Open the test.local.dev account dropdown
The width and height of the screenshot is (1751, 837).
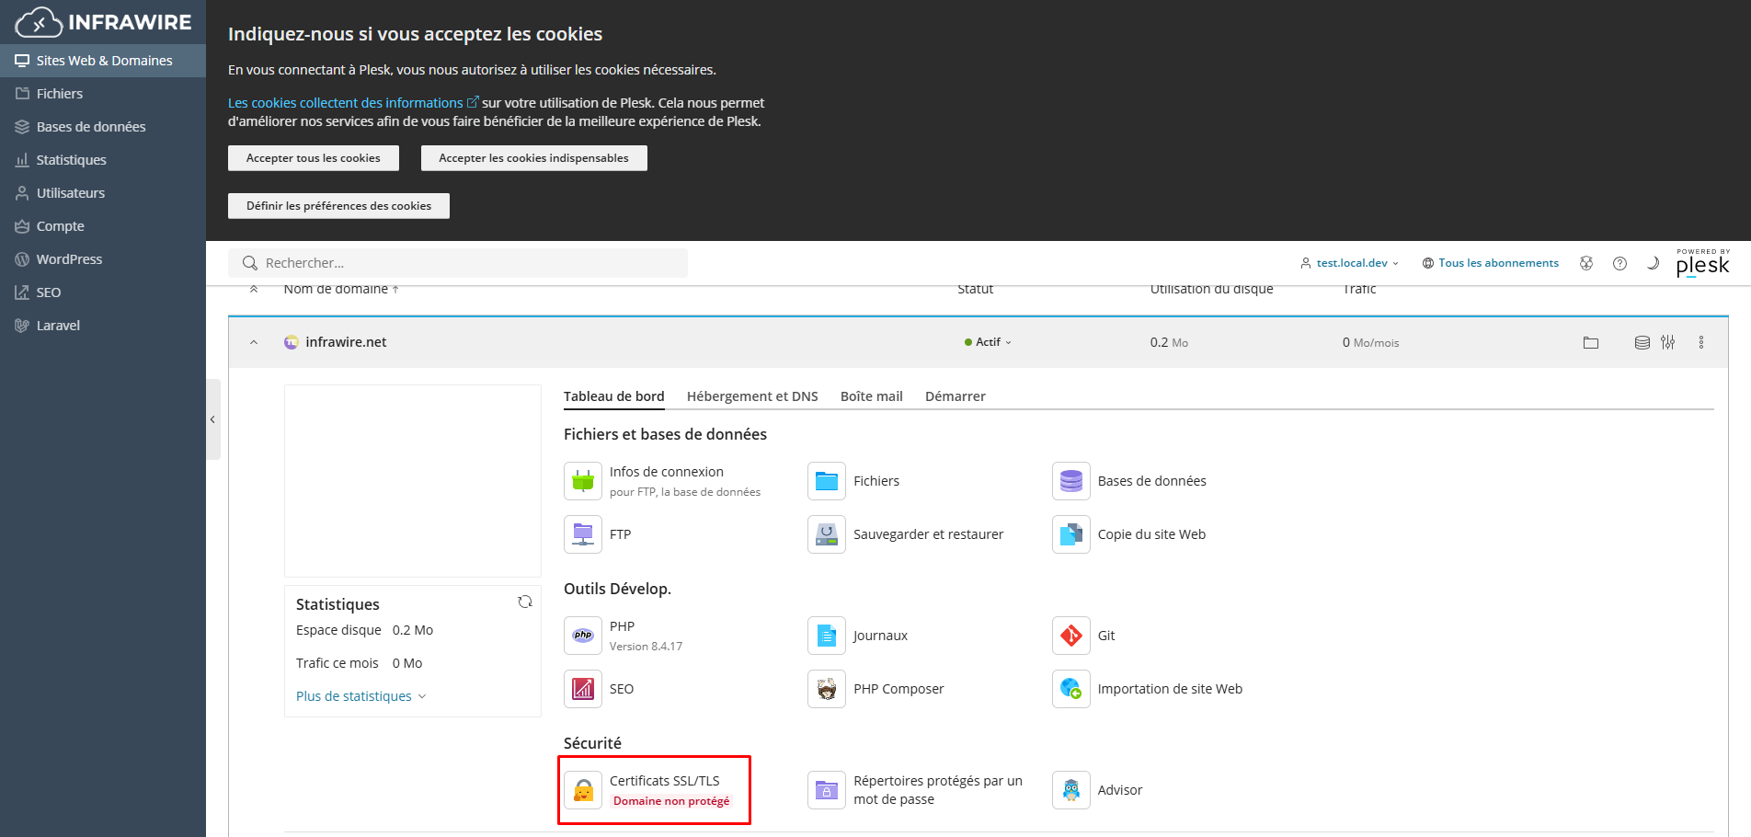click(x=1350, y=263)
